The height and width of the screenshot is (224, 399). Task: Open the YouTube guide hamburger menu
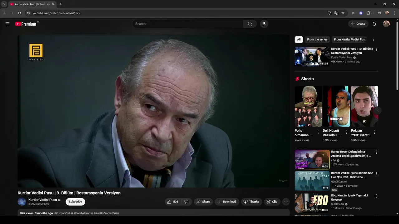(7, 24)
